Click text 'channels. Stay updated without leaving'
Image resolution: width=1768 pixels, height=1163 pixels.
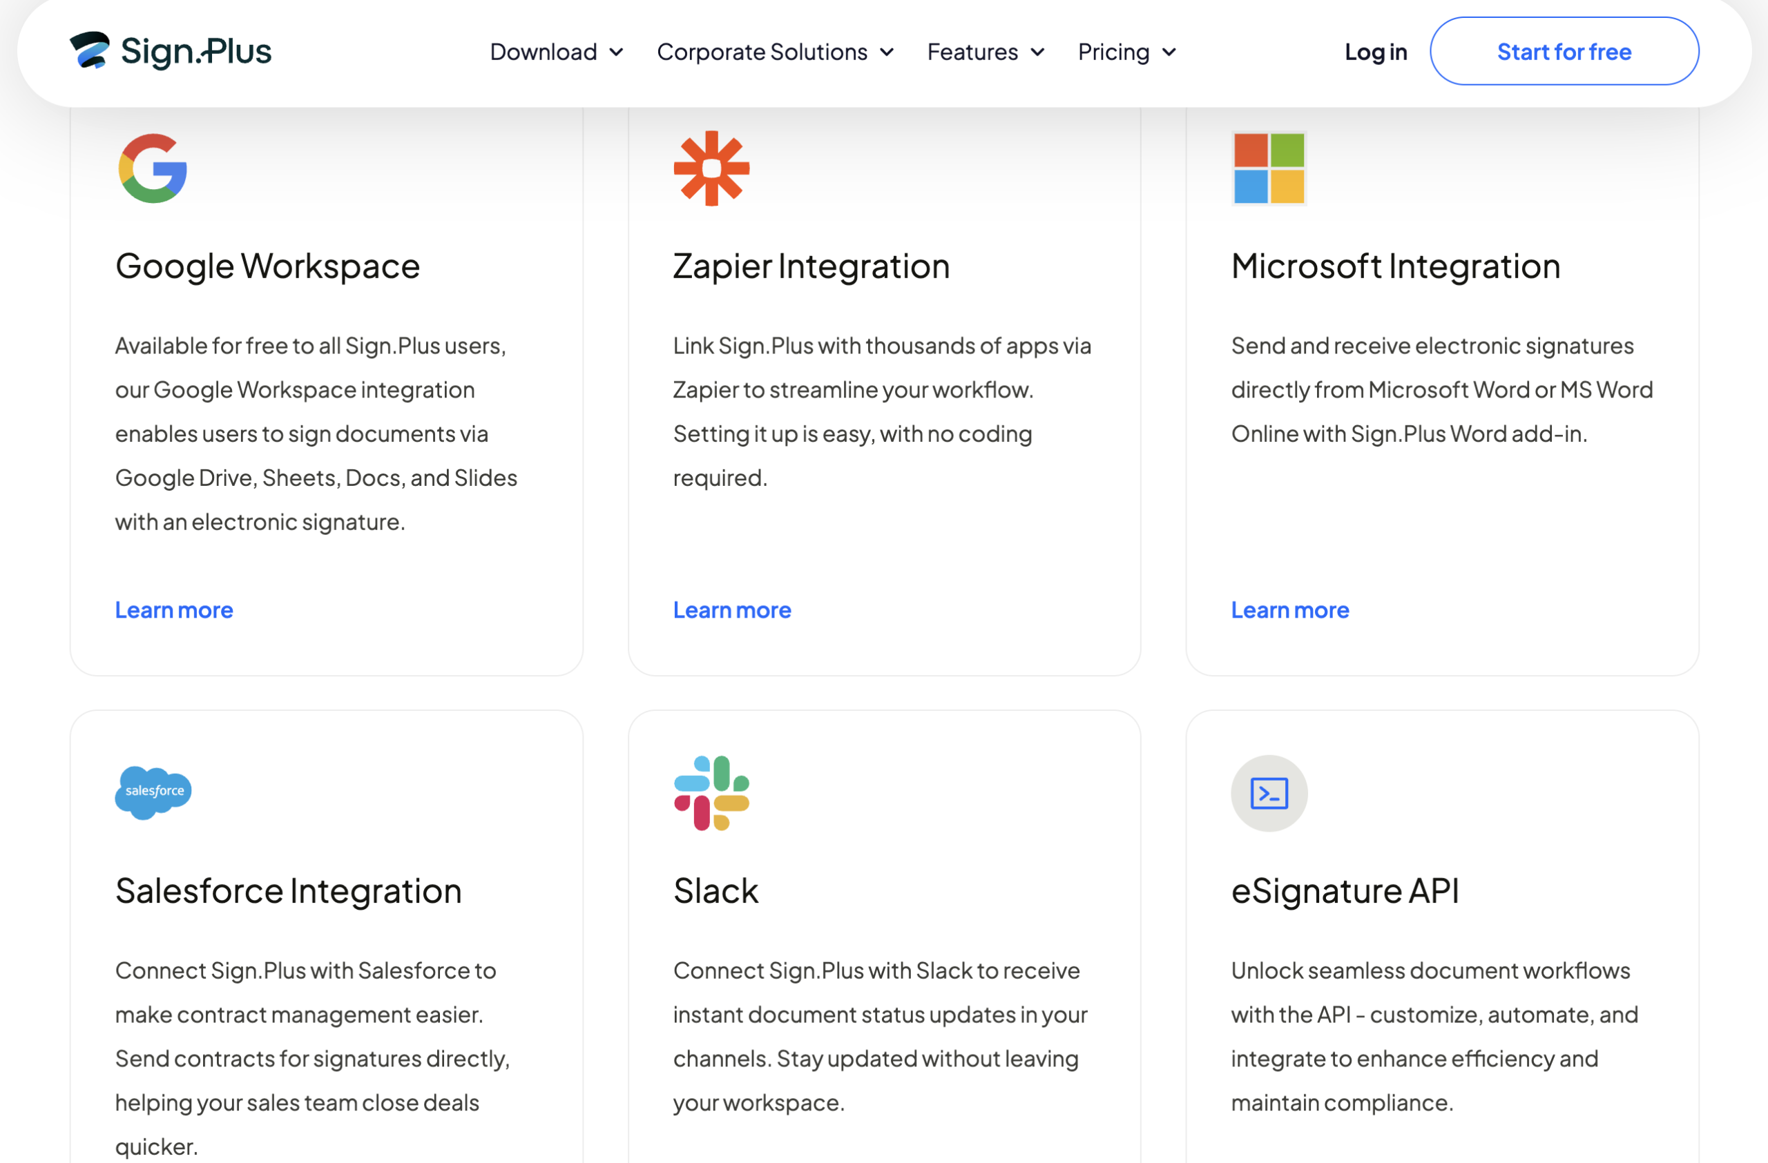point(875,1059)
